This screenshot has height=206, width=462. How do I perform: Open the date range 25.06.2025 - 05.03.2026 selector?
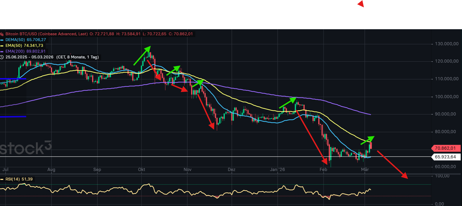[x=29, y=57]
